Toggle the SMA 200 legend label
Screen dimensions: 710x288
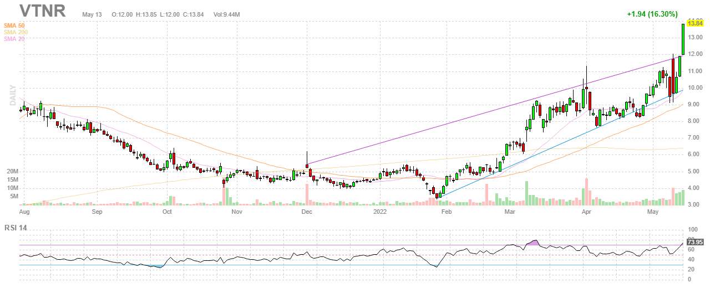[17, 32]
